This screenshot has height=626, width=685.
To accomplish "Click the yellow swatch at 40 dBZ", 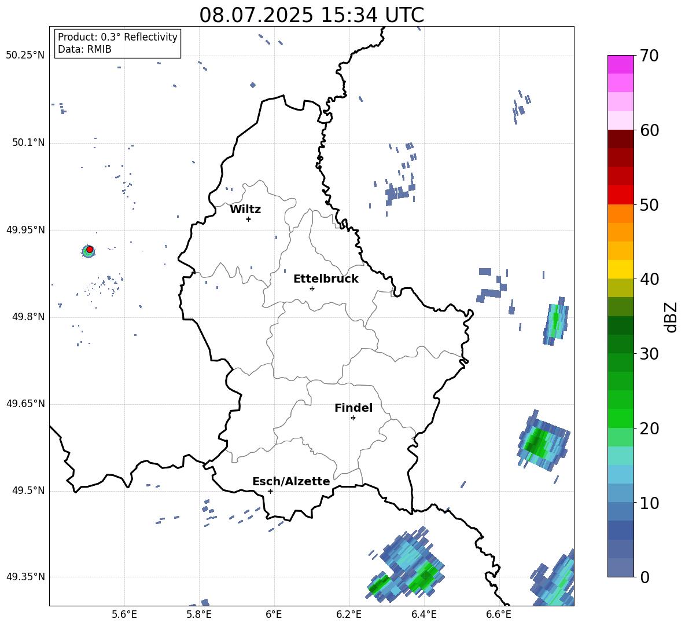I will click(x=620, y=269).
